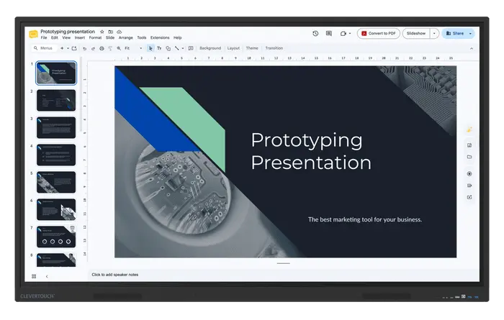Open the Slideshow options dropdown arrow
The image size is (504, 320).
[x=434, y=33]
